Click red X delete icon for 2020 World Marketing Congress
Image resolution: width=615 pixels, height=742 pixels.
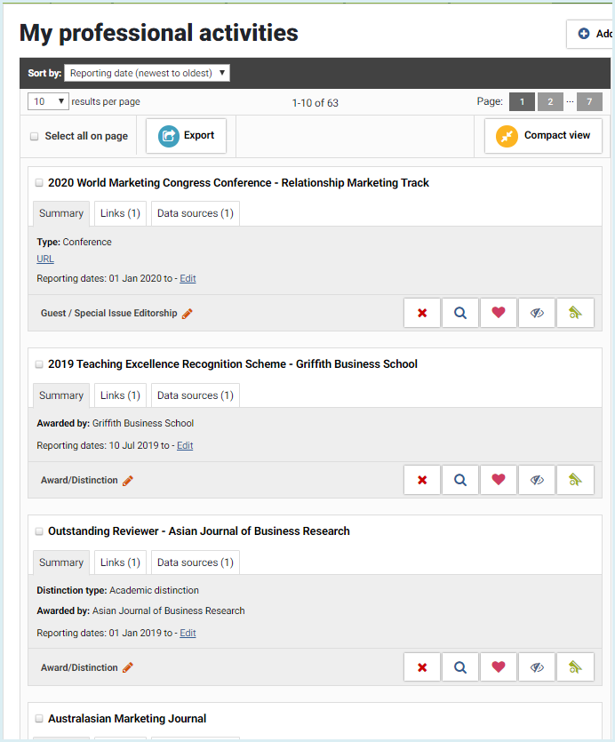pyautogui.click(x=422, y=313)
